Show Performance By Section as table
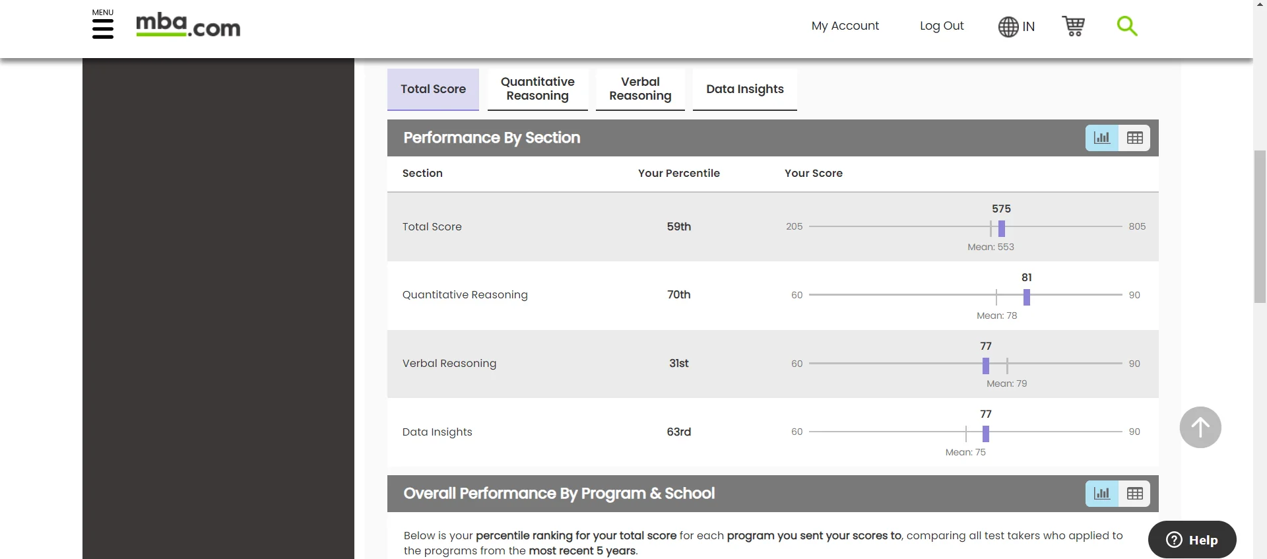Screen dimensions: 1267x559 (x=1134, y=138)
